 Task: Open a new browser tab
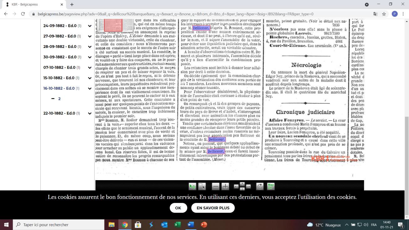(x=72, y=5)
